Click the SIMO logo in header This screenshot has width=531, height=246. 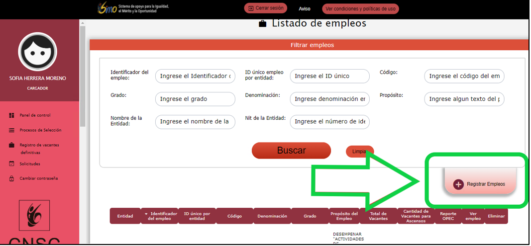tap(108, 8)
